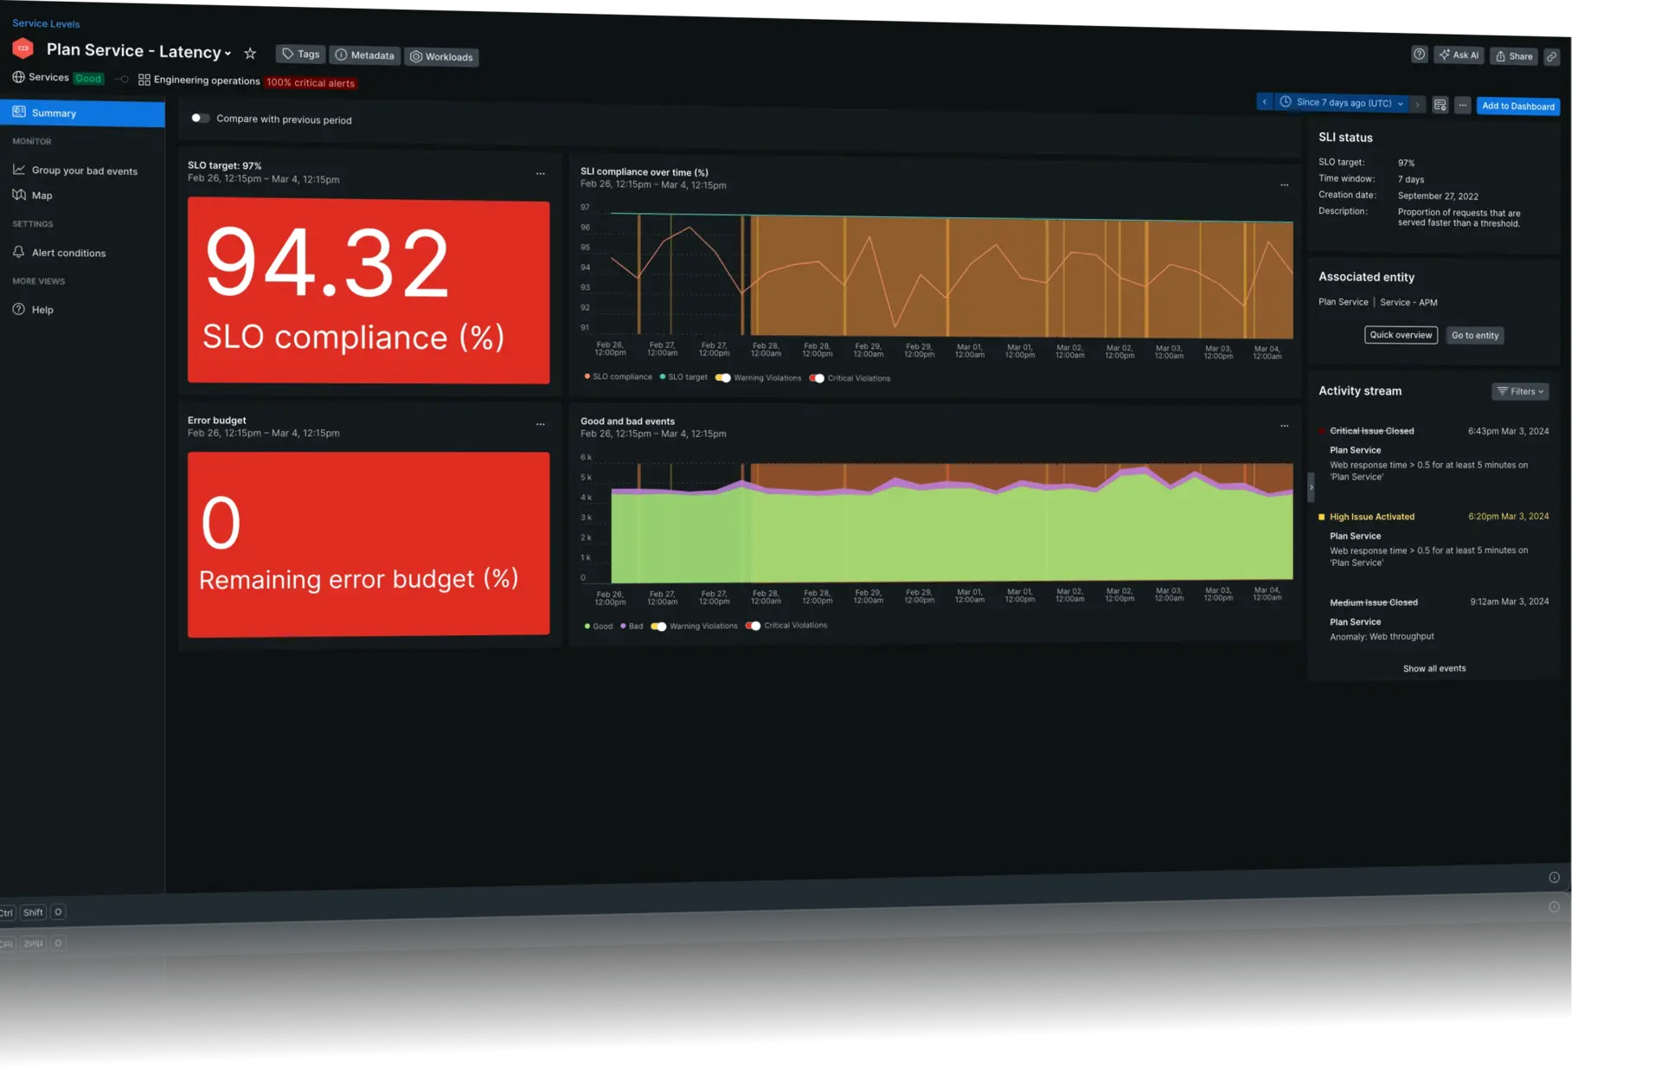Open the Workloads menu item
1661x1068 pixels.
pyautogui.click(x=441, y=56)
